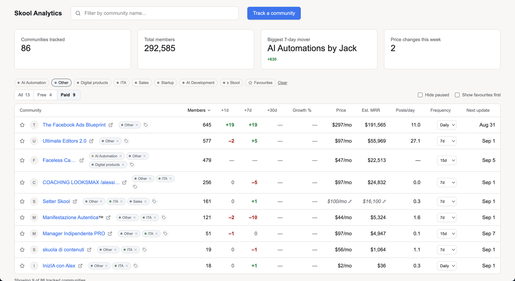Screen dimensions: 515x281
Task: Open frequency dropdown for Faceless Ca…
Action: click(447, 160)
